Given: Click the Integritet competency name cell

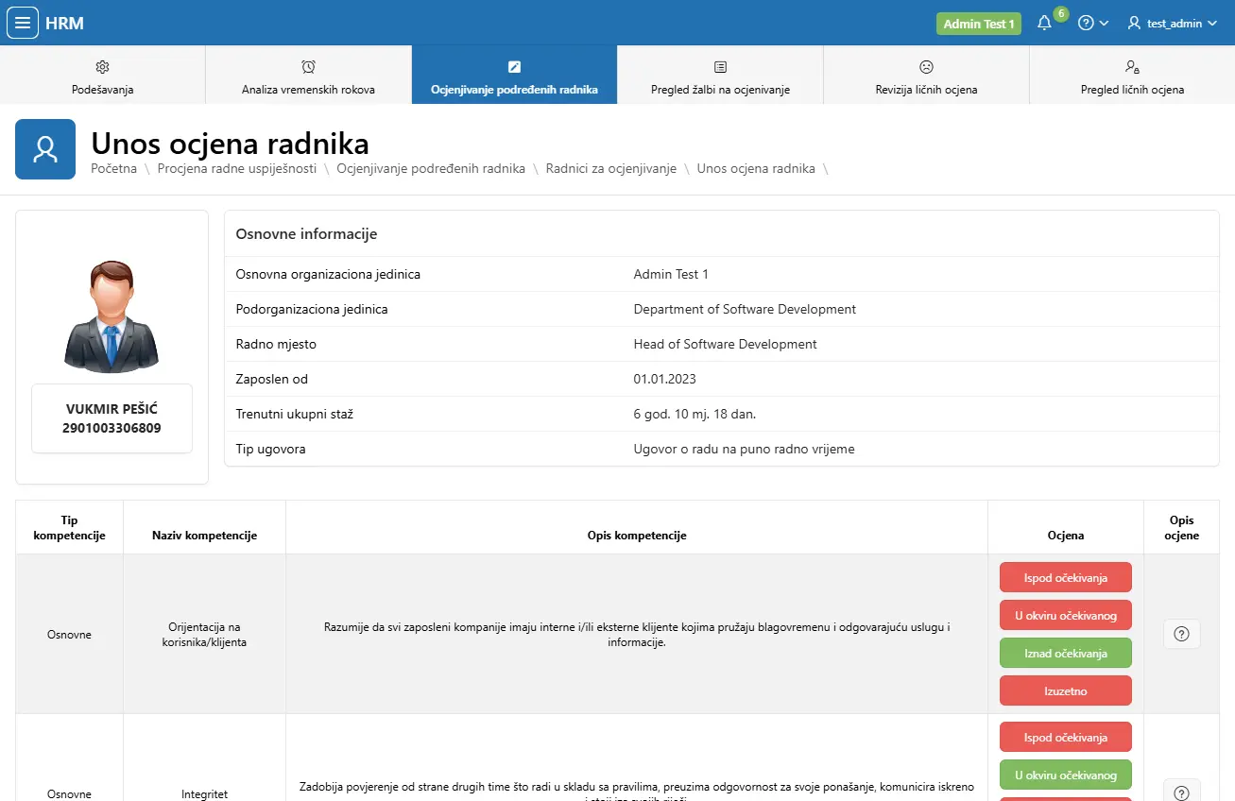Looking at the screenshot, I should coord(204,793).
